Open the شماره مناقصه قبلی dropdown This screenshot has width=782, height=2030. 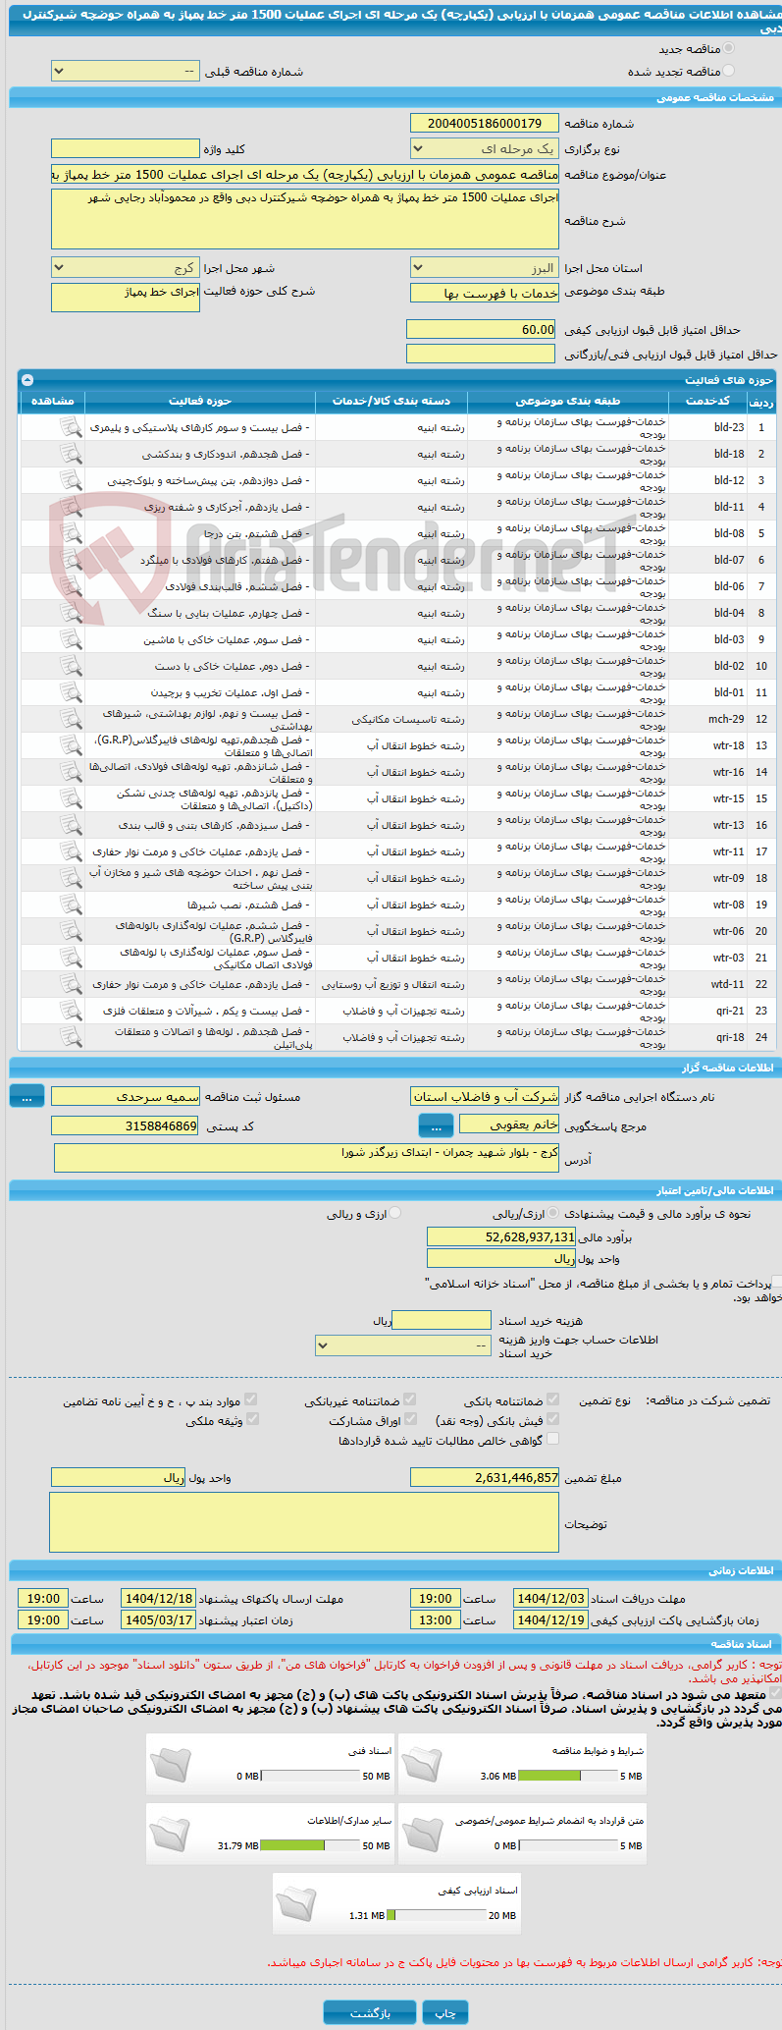click(126, 71)
